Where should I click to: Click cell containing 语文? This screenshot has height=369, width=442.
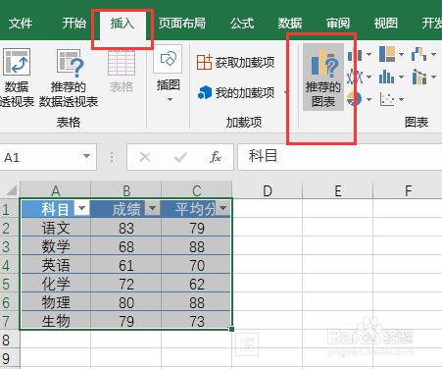coord(56,228)
